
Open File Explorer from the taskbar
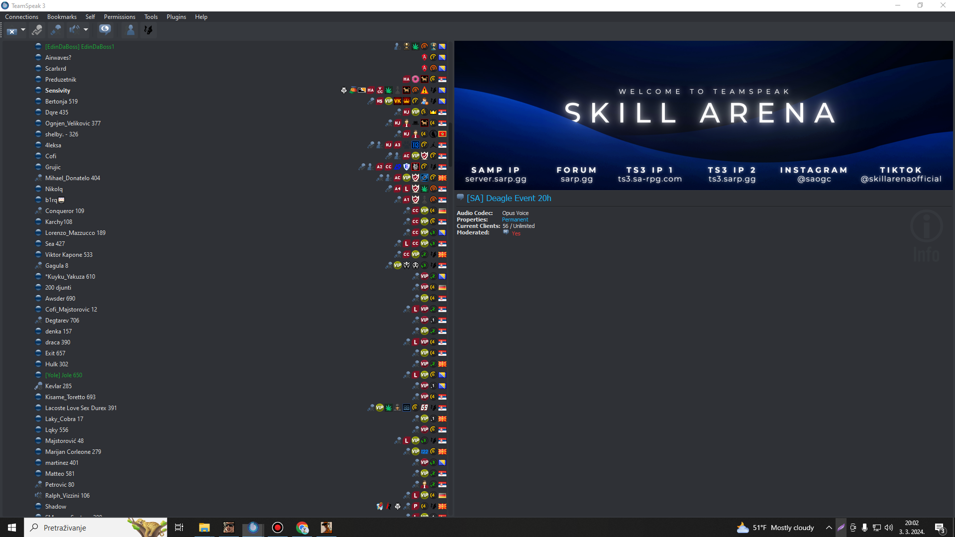click(204, 528)
